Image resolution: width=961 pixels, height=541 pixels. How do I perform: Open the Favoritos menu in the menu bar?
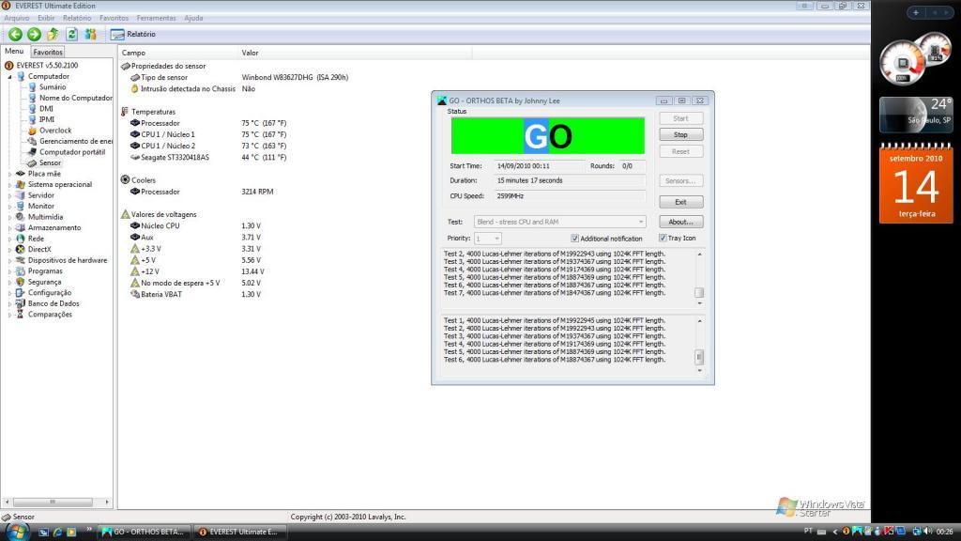pos(114,18)
